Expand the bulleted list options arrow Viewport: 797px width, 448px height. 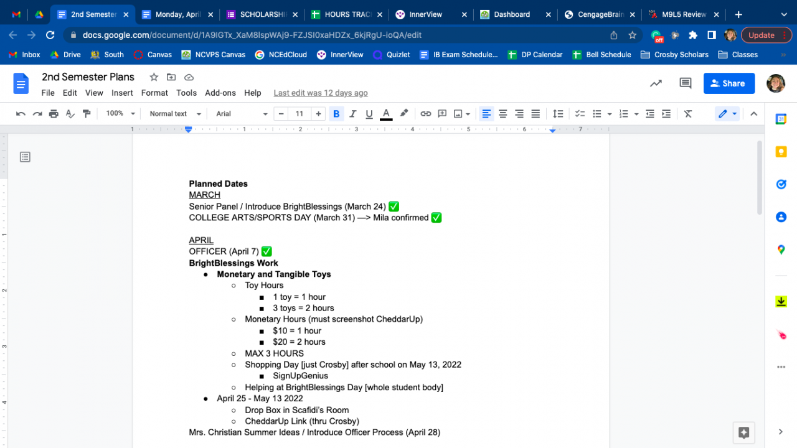(609, 114)
